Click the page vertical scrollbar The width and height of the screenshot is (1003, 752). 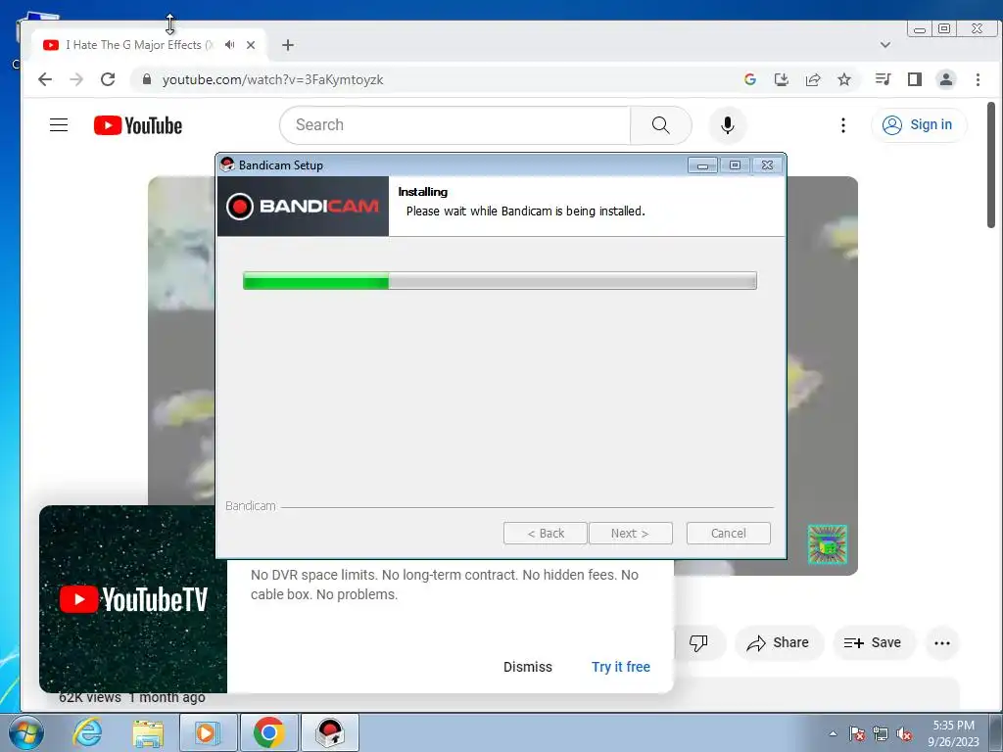tap(991, 164)
